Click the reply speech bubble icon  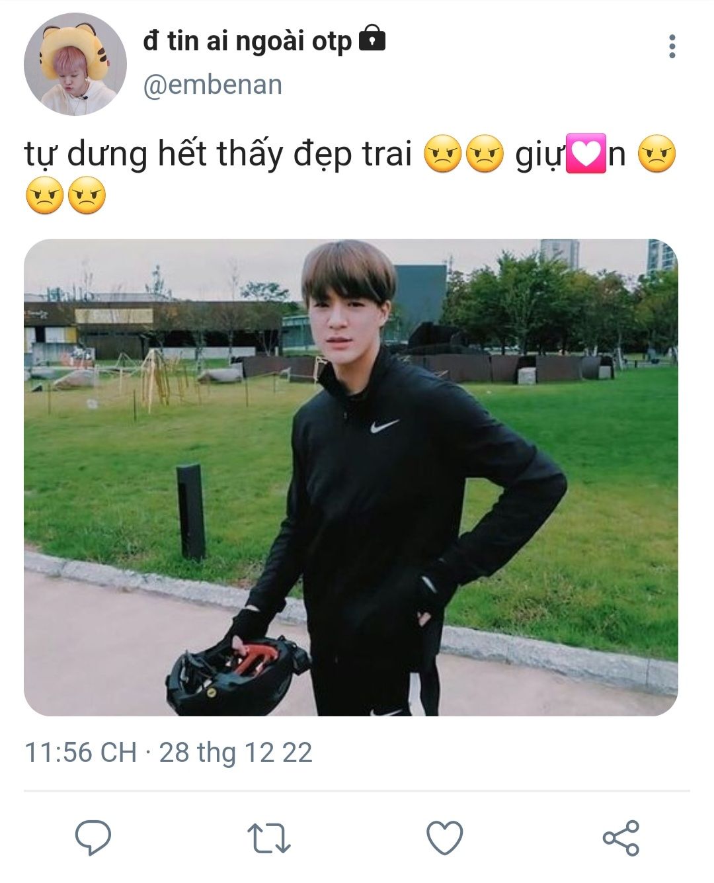[x=93, y=837]
